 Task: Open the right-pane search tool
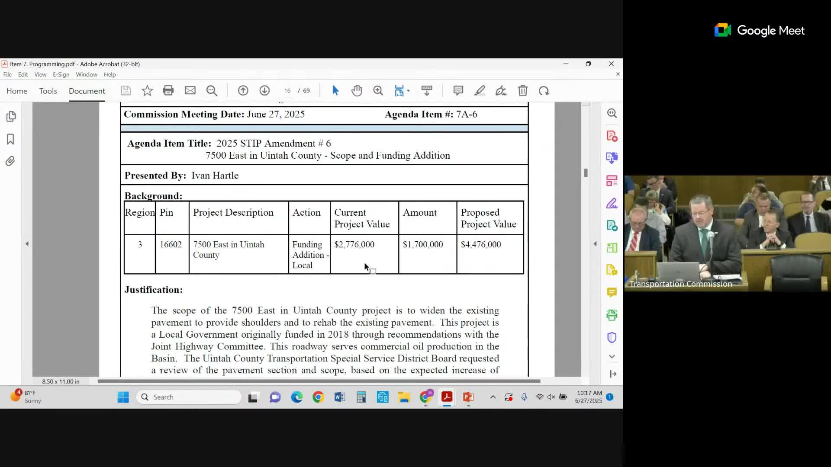tap(612, 113)
